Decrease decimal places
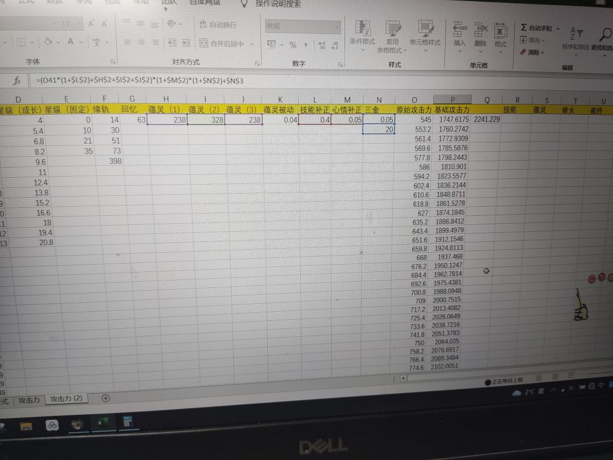Viewport: 613px width, 460px height. click(335, 45)
